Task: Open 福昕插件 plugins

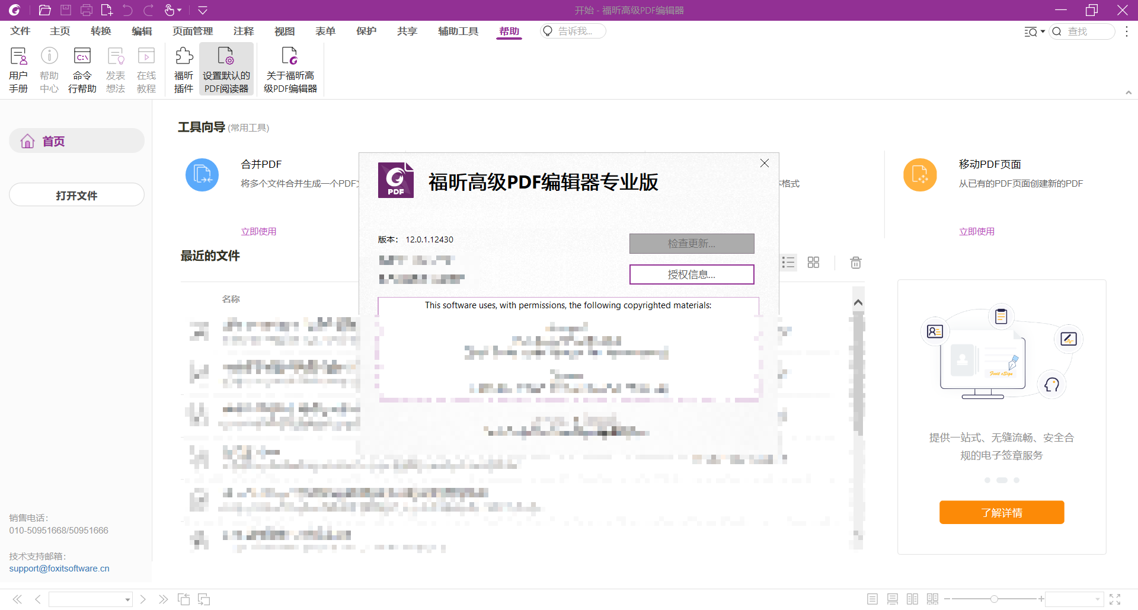Action: click(x=184, y=69)
